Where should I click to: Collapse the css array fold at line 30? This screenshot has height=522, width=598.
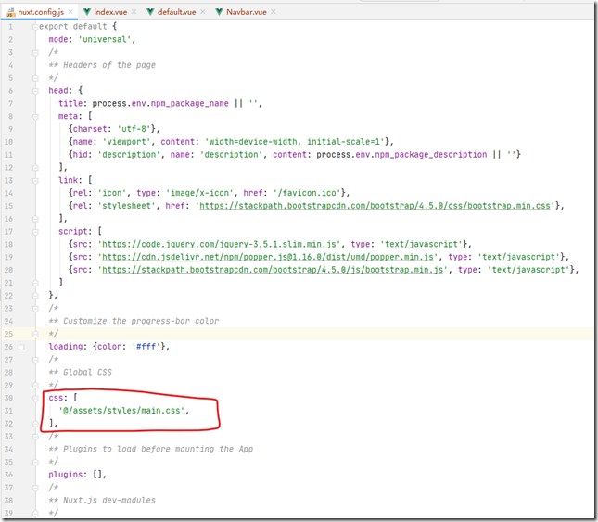point(35,398)
